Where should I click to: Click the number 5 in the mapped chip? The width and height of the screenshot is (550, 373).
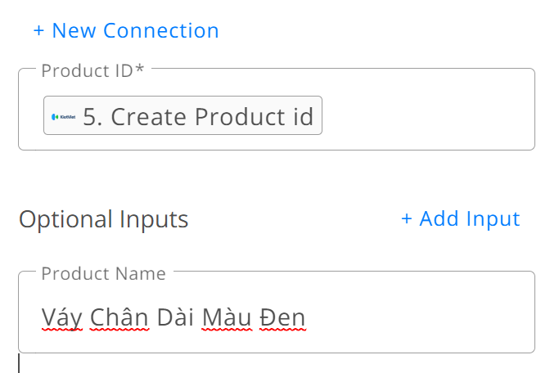click(90, 117)
